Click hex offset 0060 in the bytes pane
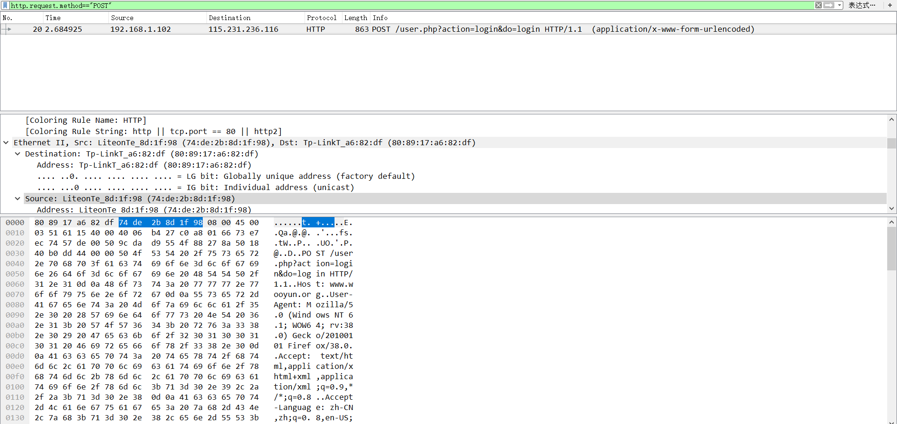 [15, 284]
